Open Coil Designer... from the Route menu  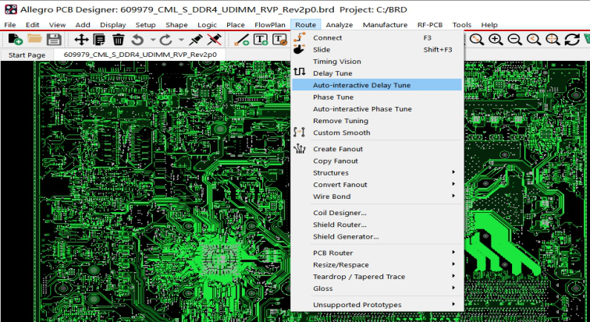377,213
